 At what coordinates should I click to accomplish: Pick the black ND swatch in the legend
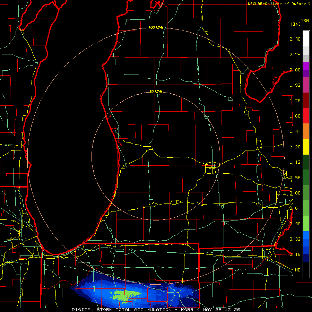[x=306, y=270]
